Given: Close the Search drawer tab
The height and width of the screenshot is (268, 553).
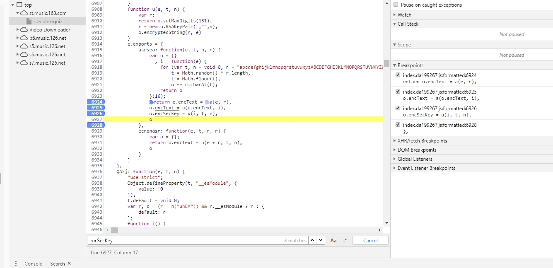Looking at the screenshot, I should coord(69,263).
